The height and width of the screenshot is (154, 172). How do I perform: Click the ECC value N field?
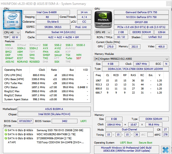tap(166, 64)
